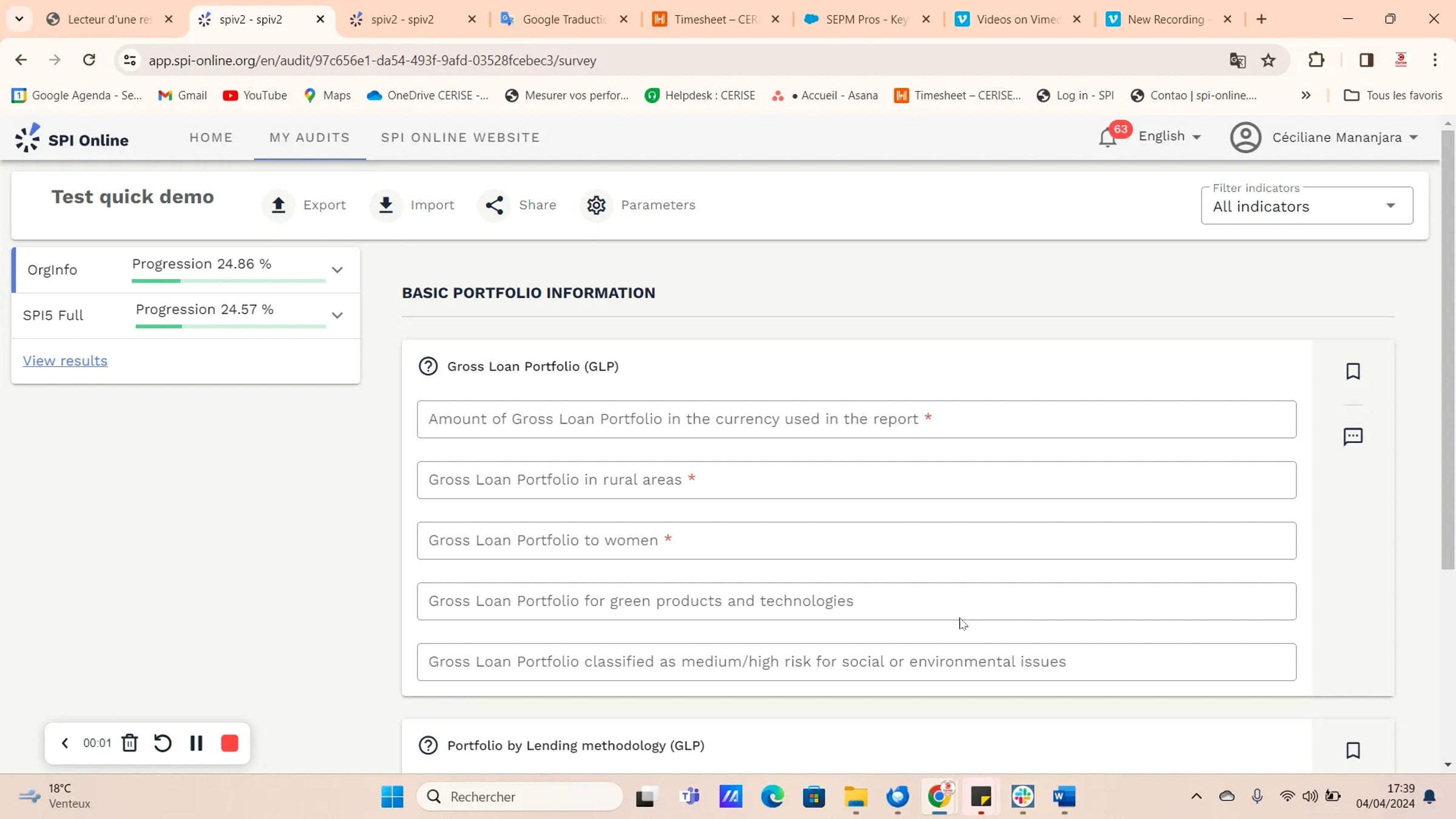Screen dimensions: 1456x819
Task: Open comments for Gross Loan Portfolio
Action: coord(1353,437)
